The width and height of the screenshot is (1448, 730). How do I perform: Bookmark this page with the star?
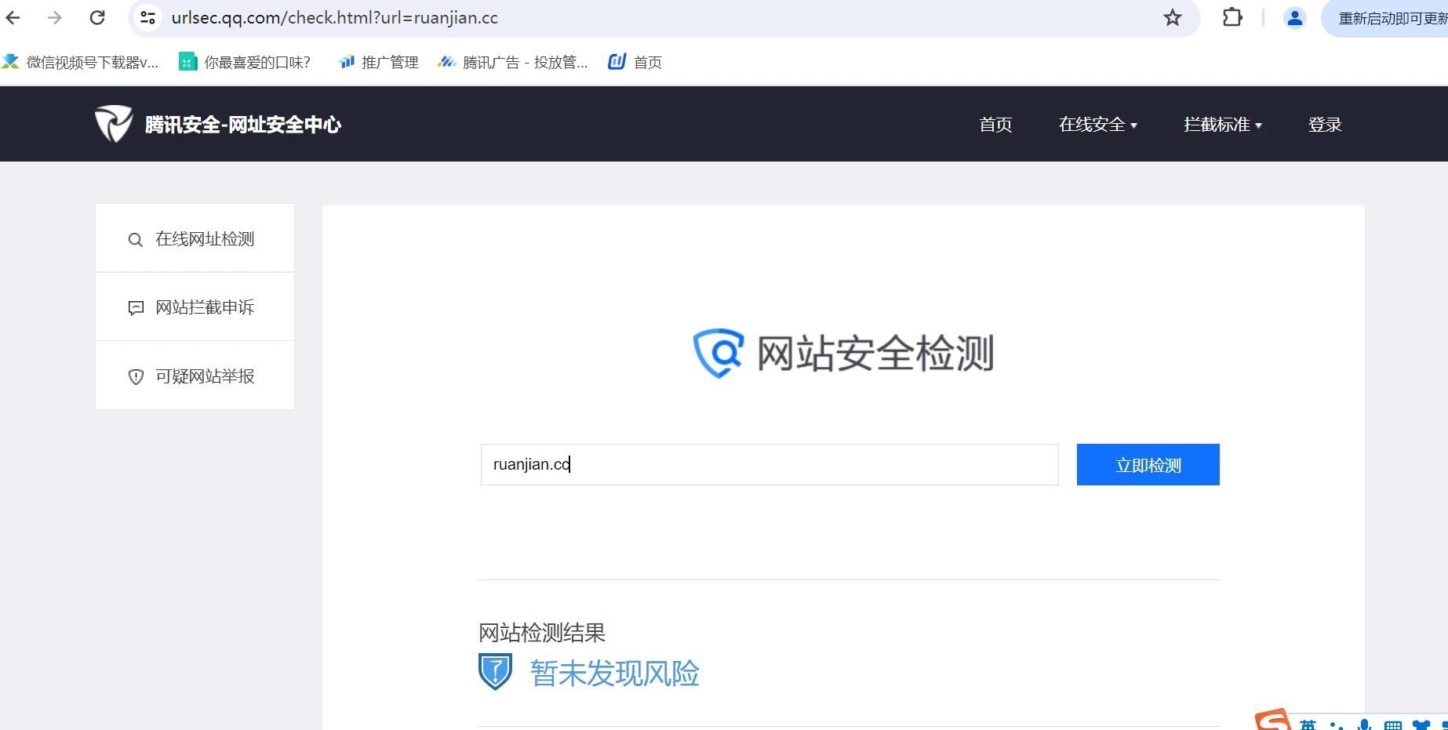[1172, 17]
